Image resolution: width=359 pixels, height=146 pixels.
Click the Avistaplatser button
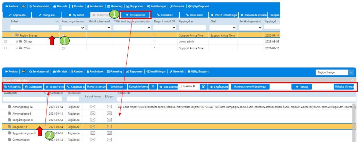click(x=136, y=15)
